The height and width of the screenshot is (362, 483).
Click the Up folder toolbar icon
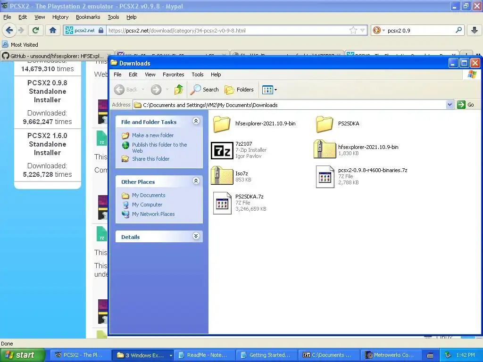coord(179,90)
